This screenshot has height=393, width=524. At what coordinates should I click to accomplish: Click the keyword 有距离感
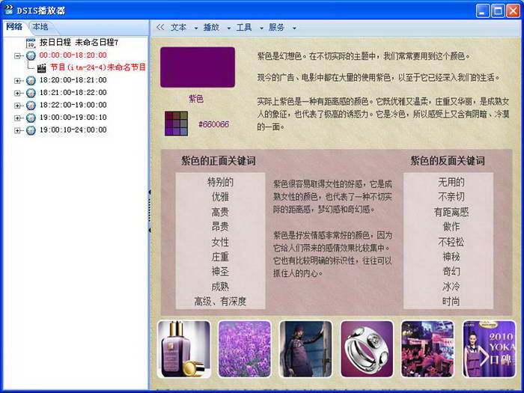tap(451, 212)
